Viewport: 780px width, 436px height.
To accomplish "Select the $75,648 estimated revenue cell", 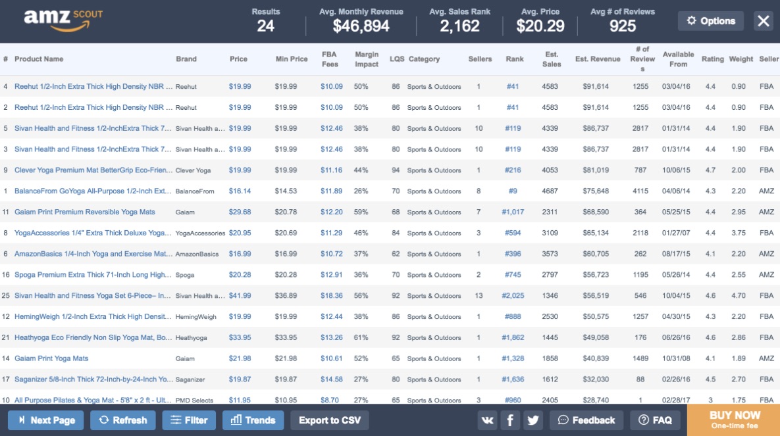I will [x=596, y=191].
